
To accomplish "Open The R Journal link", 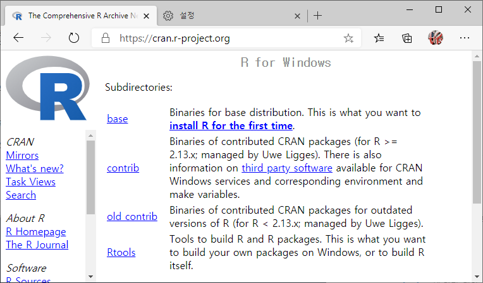I will (x=37, y=245).
